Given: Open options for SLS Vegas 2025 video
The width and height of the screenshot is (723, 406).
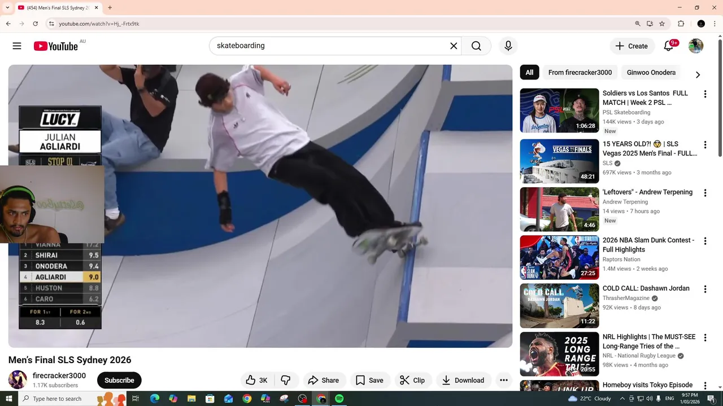Looking at the screenshot, I should coord(705,145).
